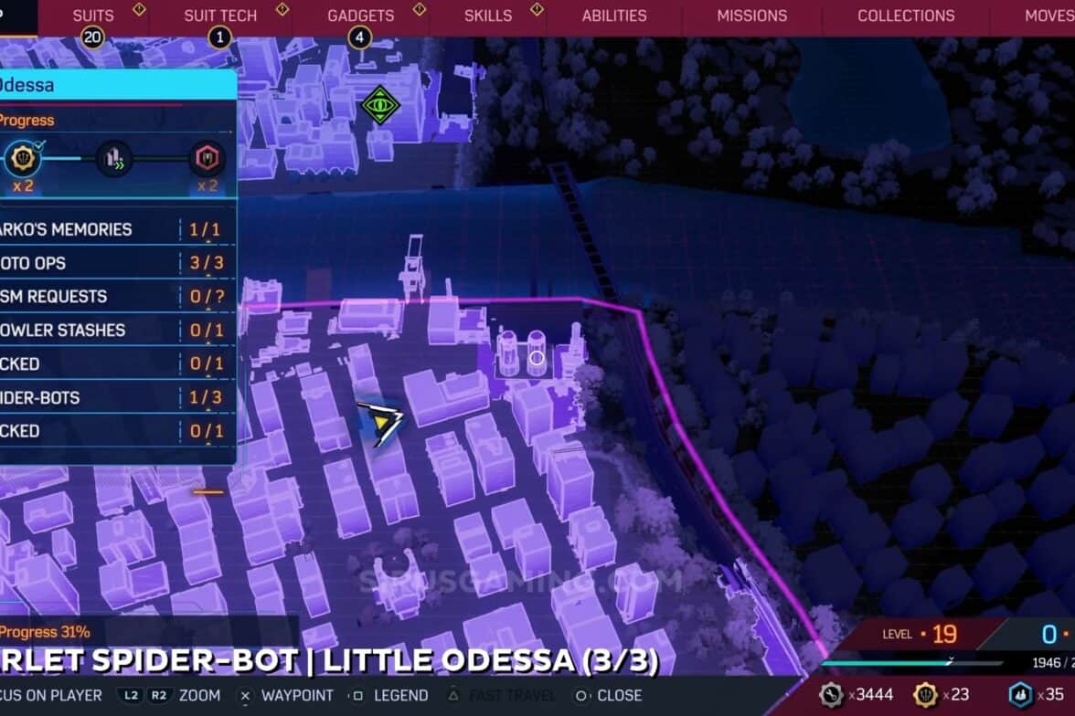This screenshot has width=1075, height=716.
Task: Select the SKILLS tab
Action: [488, 16]
